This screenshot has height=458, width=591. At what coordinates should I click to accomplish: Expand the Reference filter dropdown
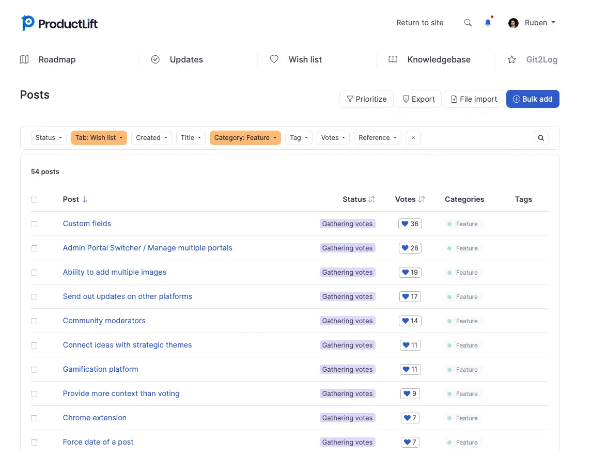(377, 138)
